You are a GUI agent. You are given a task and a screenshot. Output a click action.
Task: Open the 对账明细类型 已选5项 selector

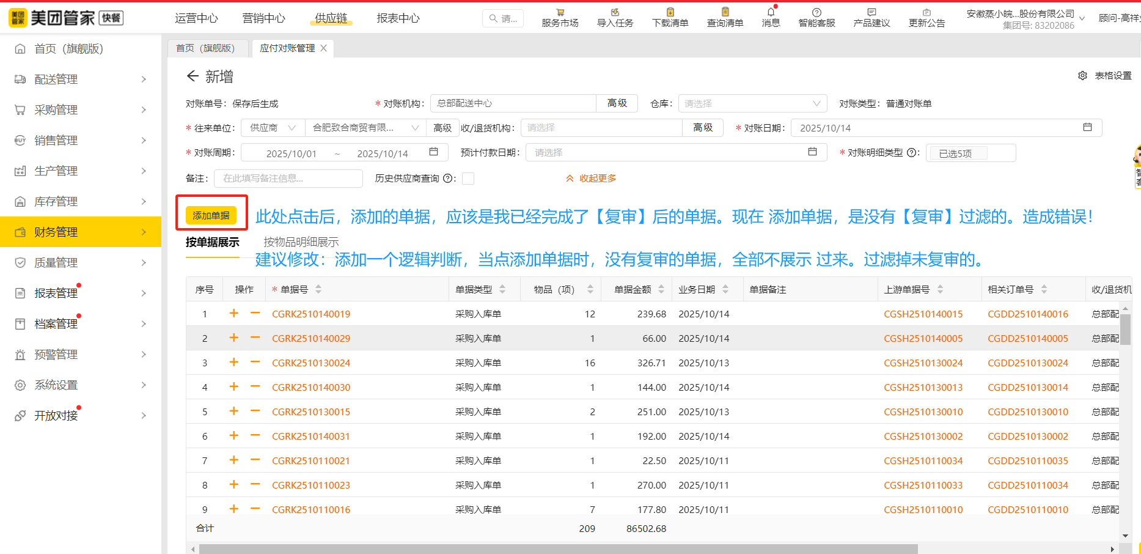point(970,153)
